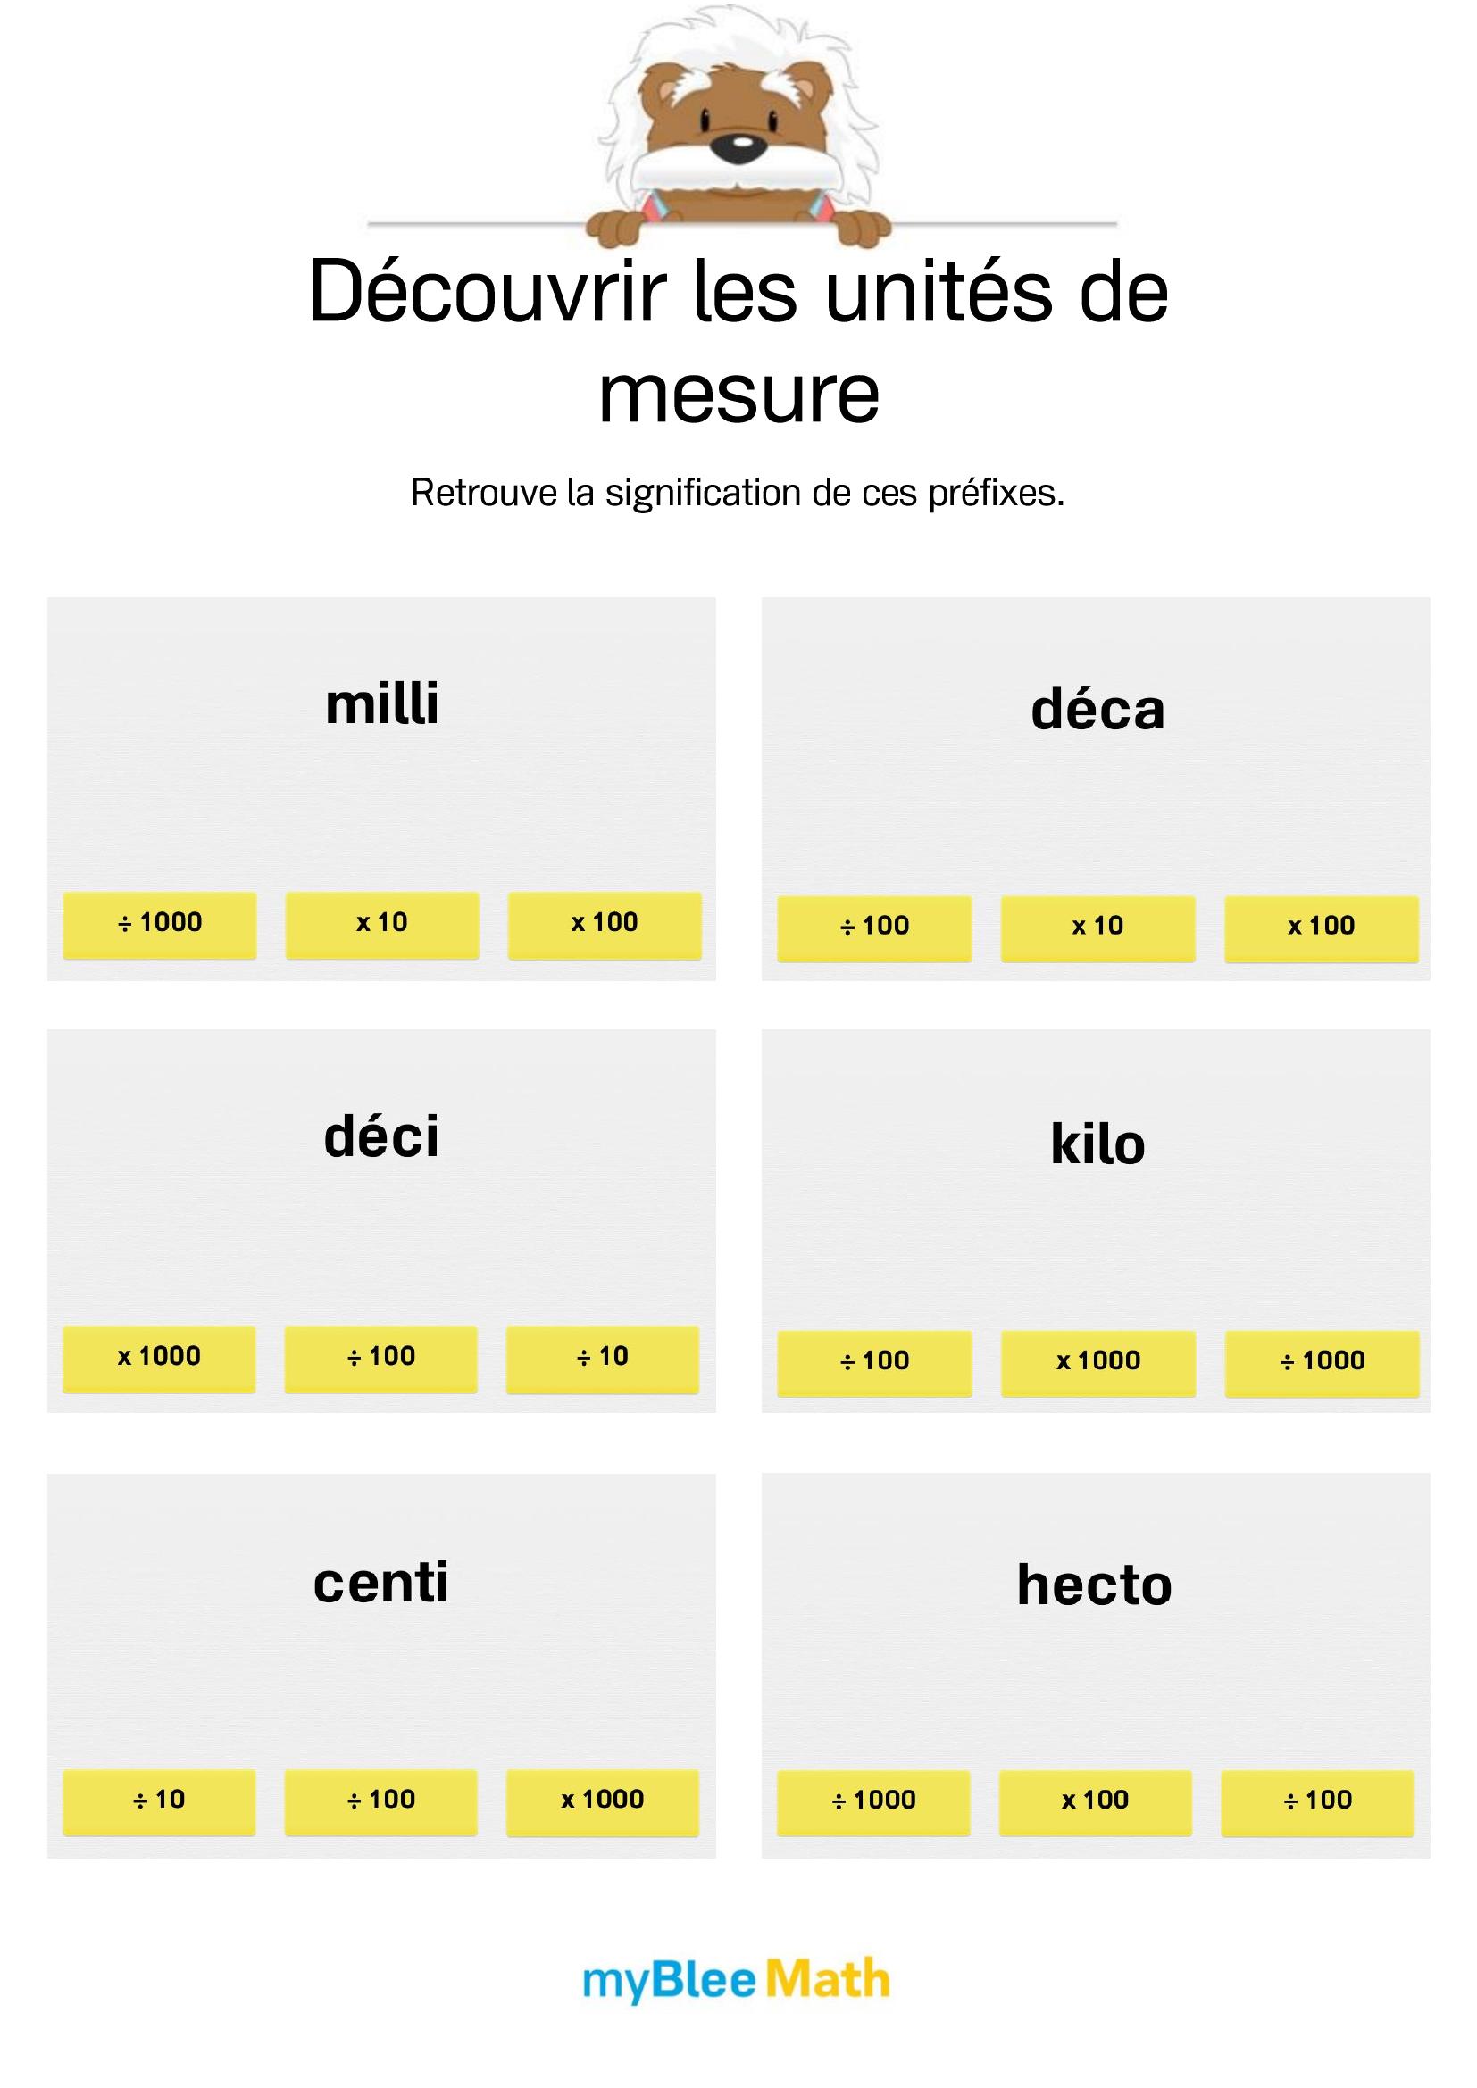Pick x 100 in the milli card
The width and height of the screenshot is (1477, 2088).
[605, 924]
